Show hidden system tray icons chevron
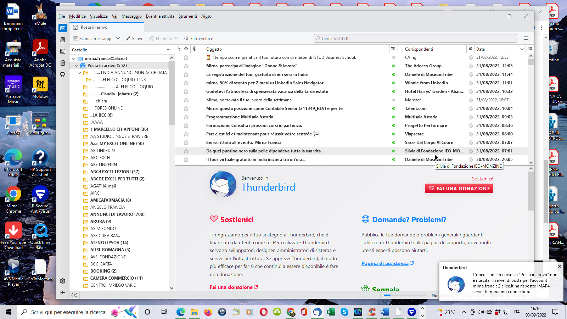Screen dimensions: 567x319 click(x=464, y=312)
